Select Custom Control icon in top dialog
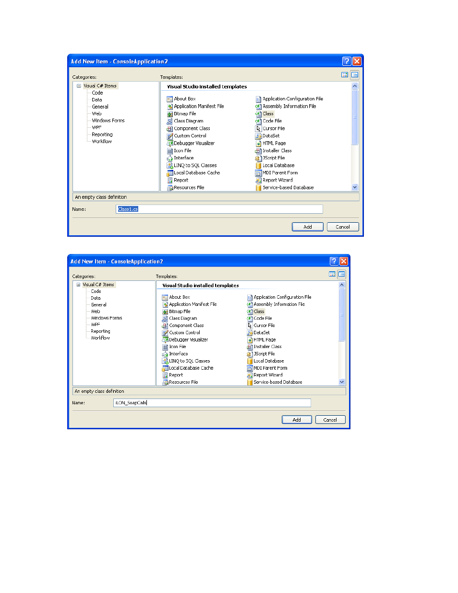 [169, 136]
